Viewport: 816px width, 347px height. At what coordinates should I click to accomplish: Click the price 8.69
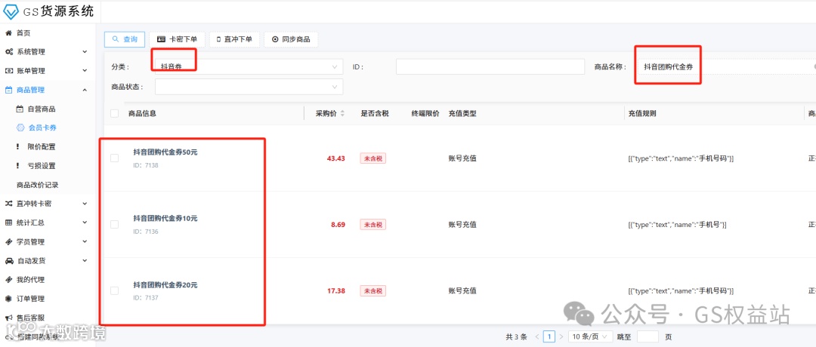pos(338,224)
